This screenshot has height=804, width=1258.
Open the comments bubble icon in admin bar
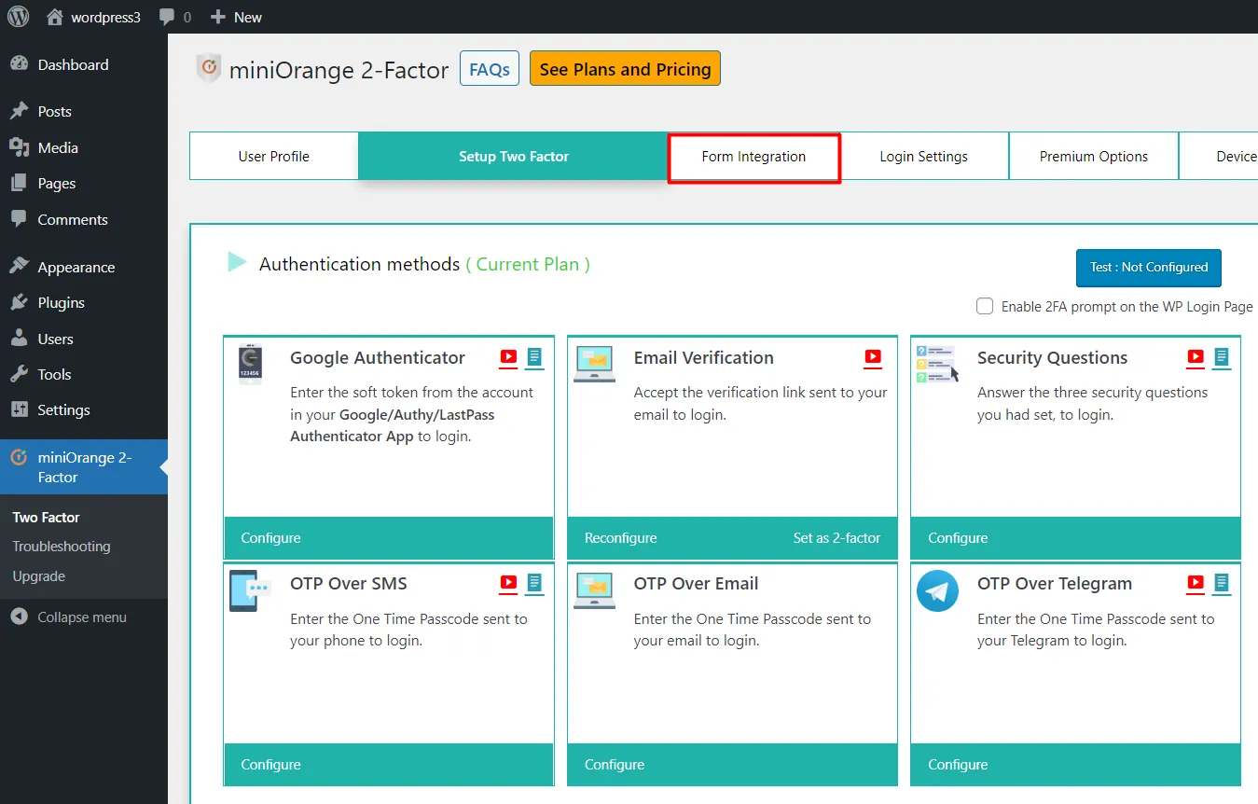coord(167,18)
